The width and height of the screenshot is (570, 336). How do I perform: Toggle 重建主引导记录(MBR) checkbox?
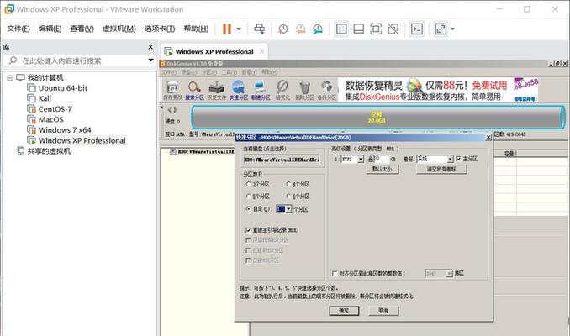point(248,230)
